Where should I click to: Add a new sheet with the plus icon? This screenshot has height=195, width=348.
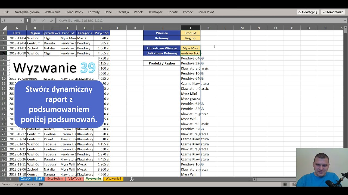pyautogui.click(x=132, y=179)
